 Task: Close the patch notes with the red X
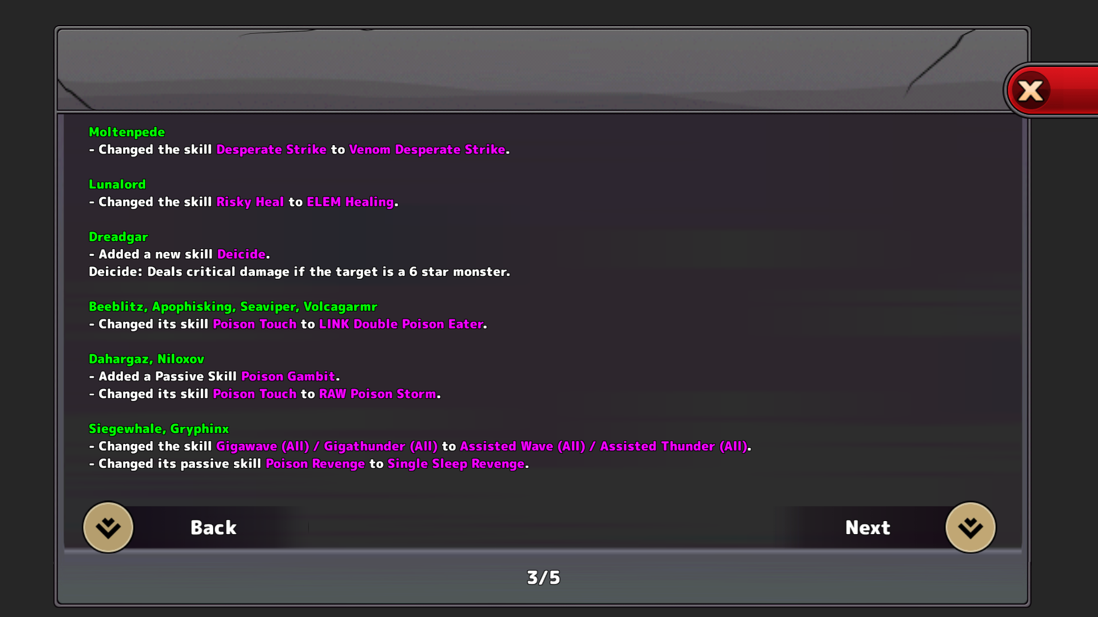pos(1031,90)
